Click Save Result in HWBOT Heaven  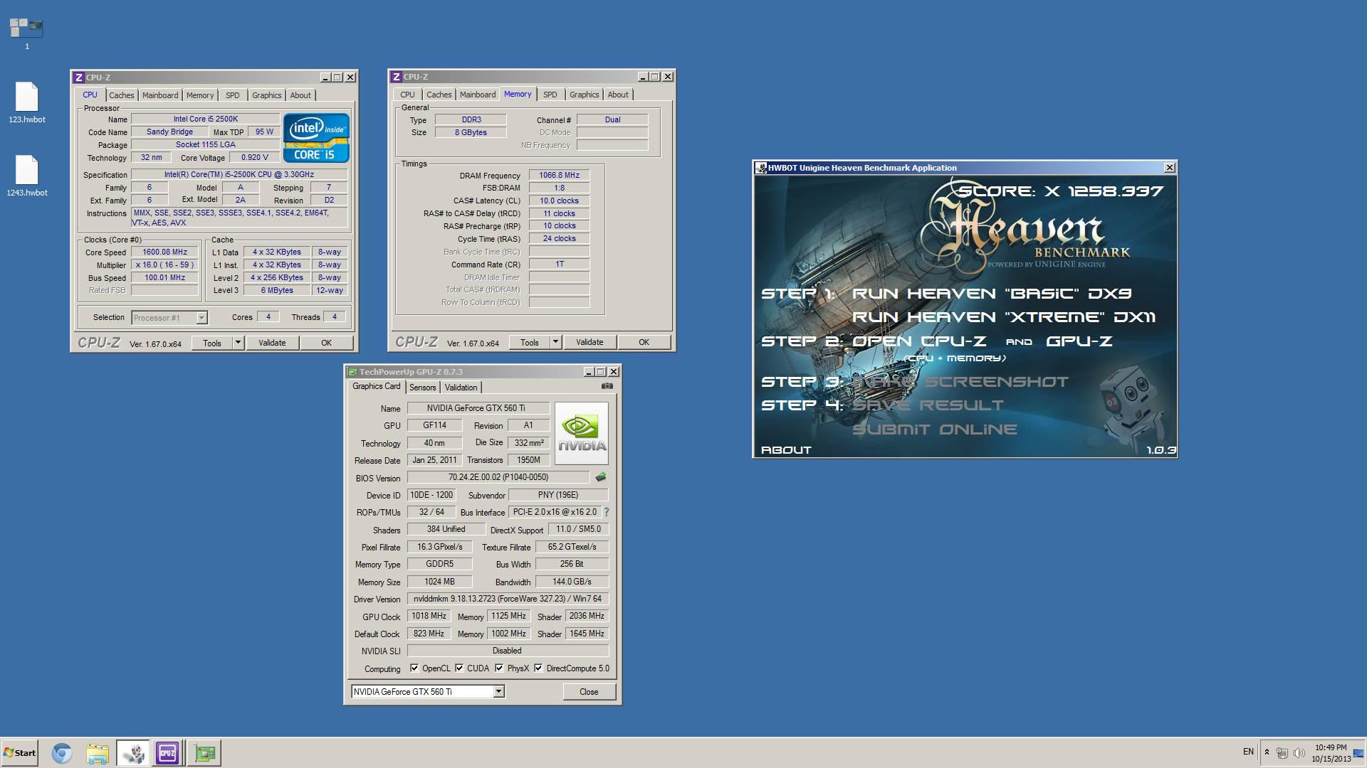(928, 405)
